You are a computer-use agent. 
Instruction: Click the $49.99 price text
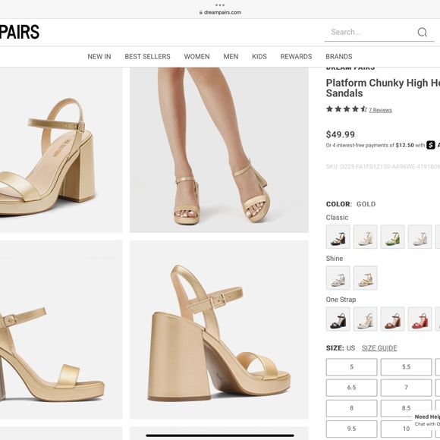click(x=341, y=134)
